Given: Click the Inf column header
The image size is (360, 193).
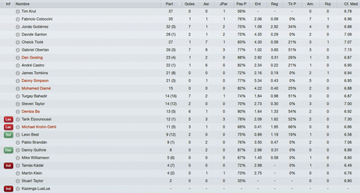Looking at the screenshot, I should click(8, 4).
